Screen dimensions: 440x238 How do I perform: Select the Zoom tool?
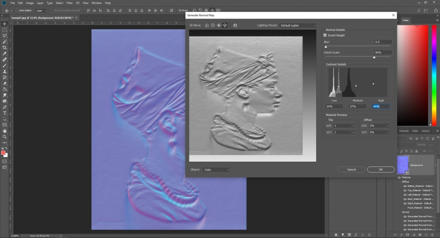(5, 136)
